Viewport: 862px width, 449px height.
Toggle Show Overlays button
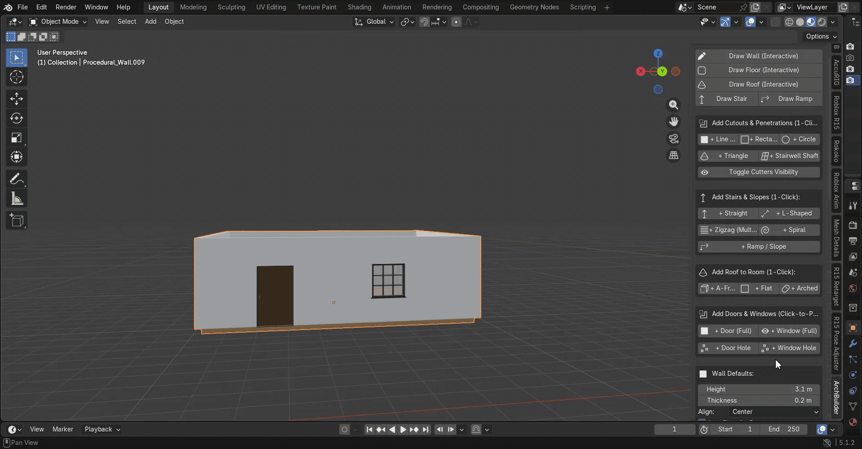point(750,22)
